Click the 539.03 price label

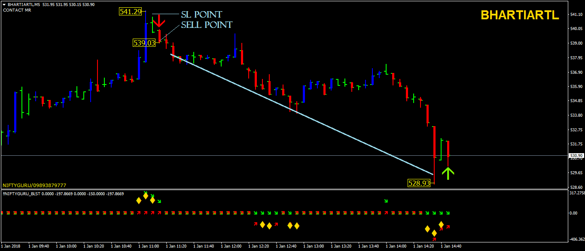[144, 42]
